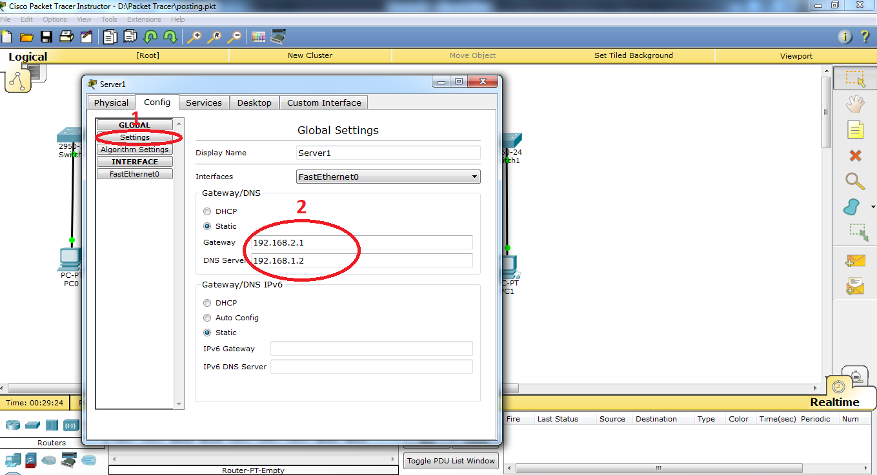Click Toggle PDU List Window button

[451, 461]
